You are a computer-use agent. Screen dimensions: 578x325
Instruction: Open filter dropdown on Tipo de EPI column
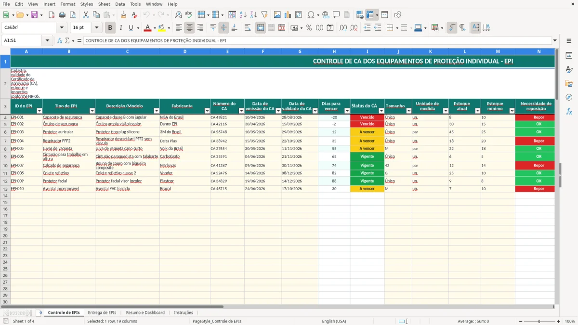click(92, 111)
